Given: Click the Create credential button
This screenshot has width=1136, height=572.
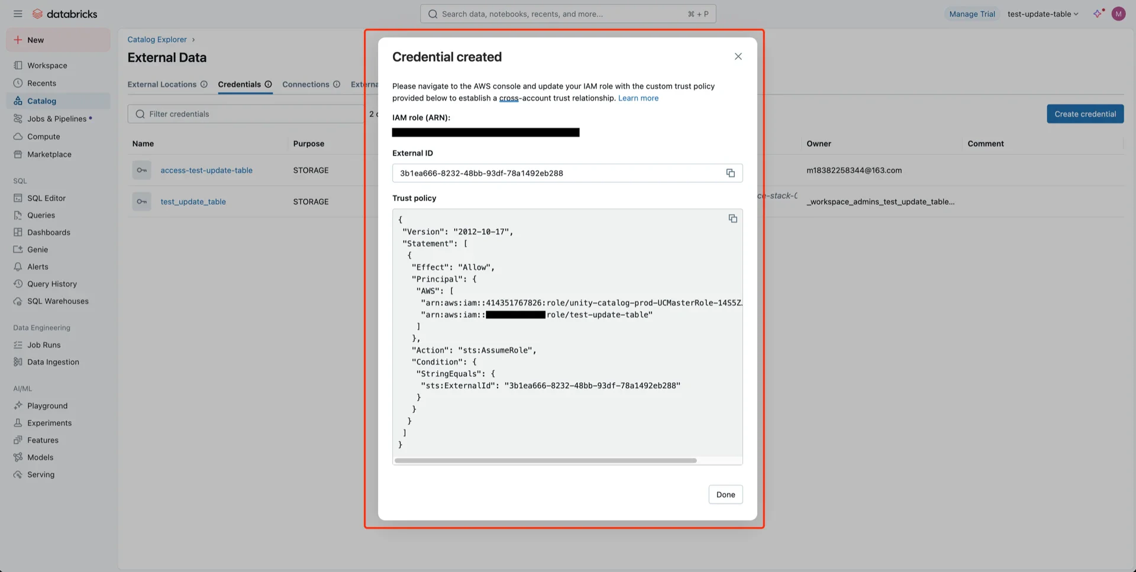Looking at the screenshot, I should click(x=1085, y=114).
